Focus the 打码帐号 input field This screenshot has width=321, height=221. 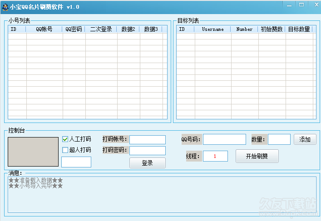coord(148,140)
